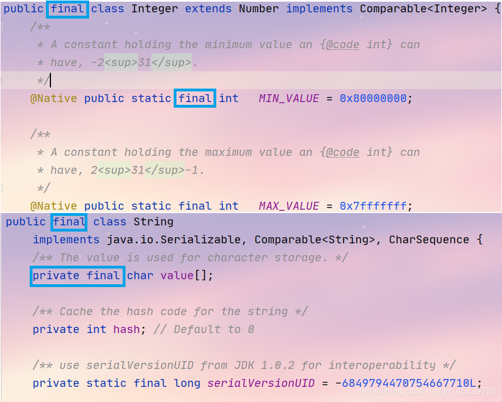Click the highlighted final keyword in the Integer class declaration

(x=68, y=9)
